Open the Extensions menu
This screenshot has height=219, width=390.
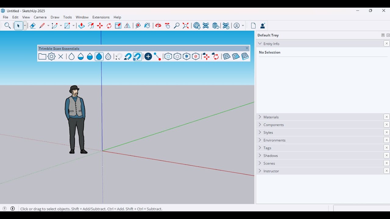pos(101,17)
